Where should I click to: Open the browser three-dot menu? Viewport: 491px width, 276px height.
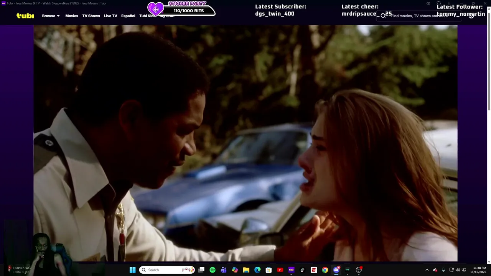pyautogui.click(x=449, y=3)
